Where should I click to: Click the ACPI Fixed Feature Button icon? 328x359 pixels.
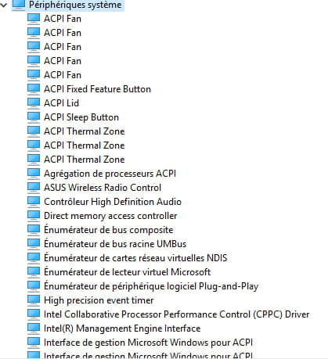(x=34, y=89)
